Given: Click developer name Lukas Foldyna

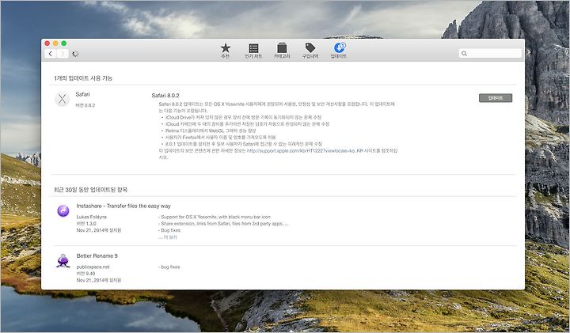Looking at the screenshot, I should pyautogui.click(x=92, y=218).
